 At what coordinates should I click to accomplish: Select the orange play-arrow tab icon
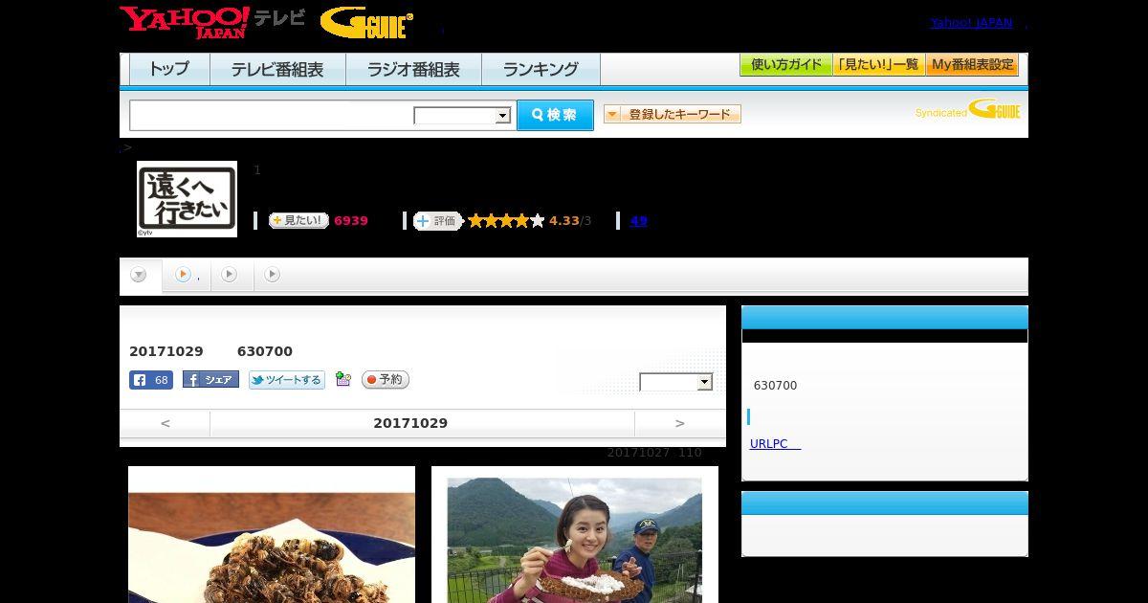click(x=183, y=275)
